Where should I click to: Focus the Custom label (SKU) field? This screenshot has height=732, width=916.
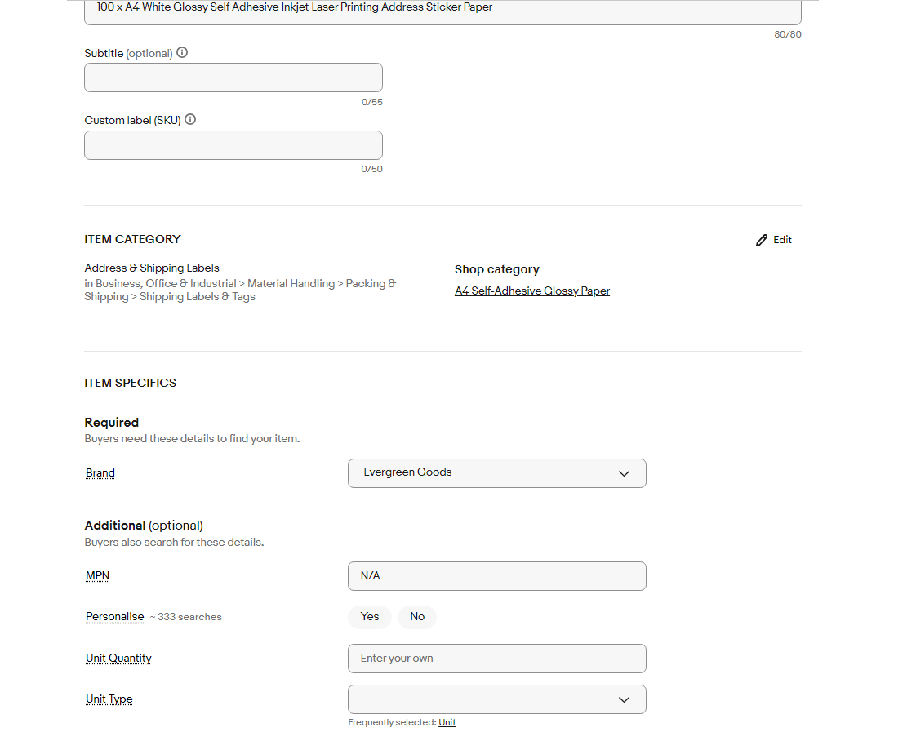coord(233,145)
